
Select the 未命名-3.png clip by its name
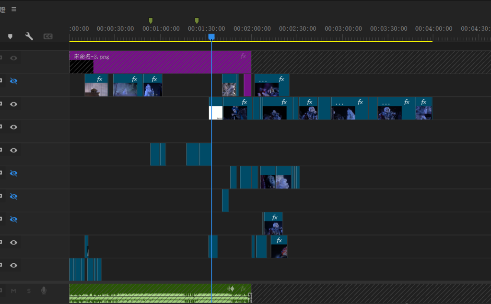[x=91, y=57]
